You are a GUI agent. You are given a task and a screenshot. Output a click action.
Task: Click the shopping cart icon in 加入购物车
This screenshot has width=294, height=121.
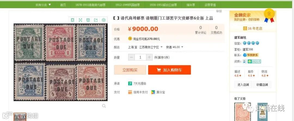click(x=159, y=70)
